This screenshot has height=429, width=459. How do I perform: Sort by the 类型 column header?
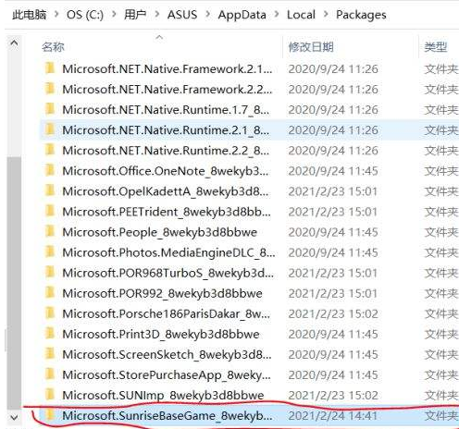(x=435, y=47)
